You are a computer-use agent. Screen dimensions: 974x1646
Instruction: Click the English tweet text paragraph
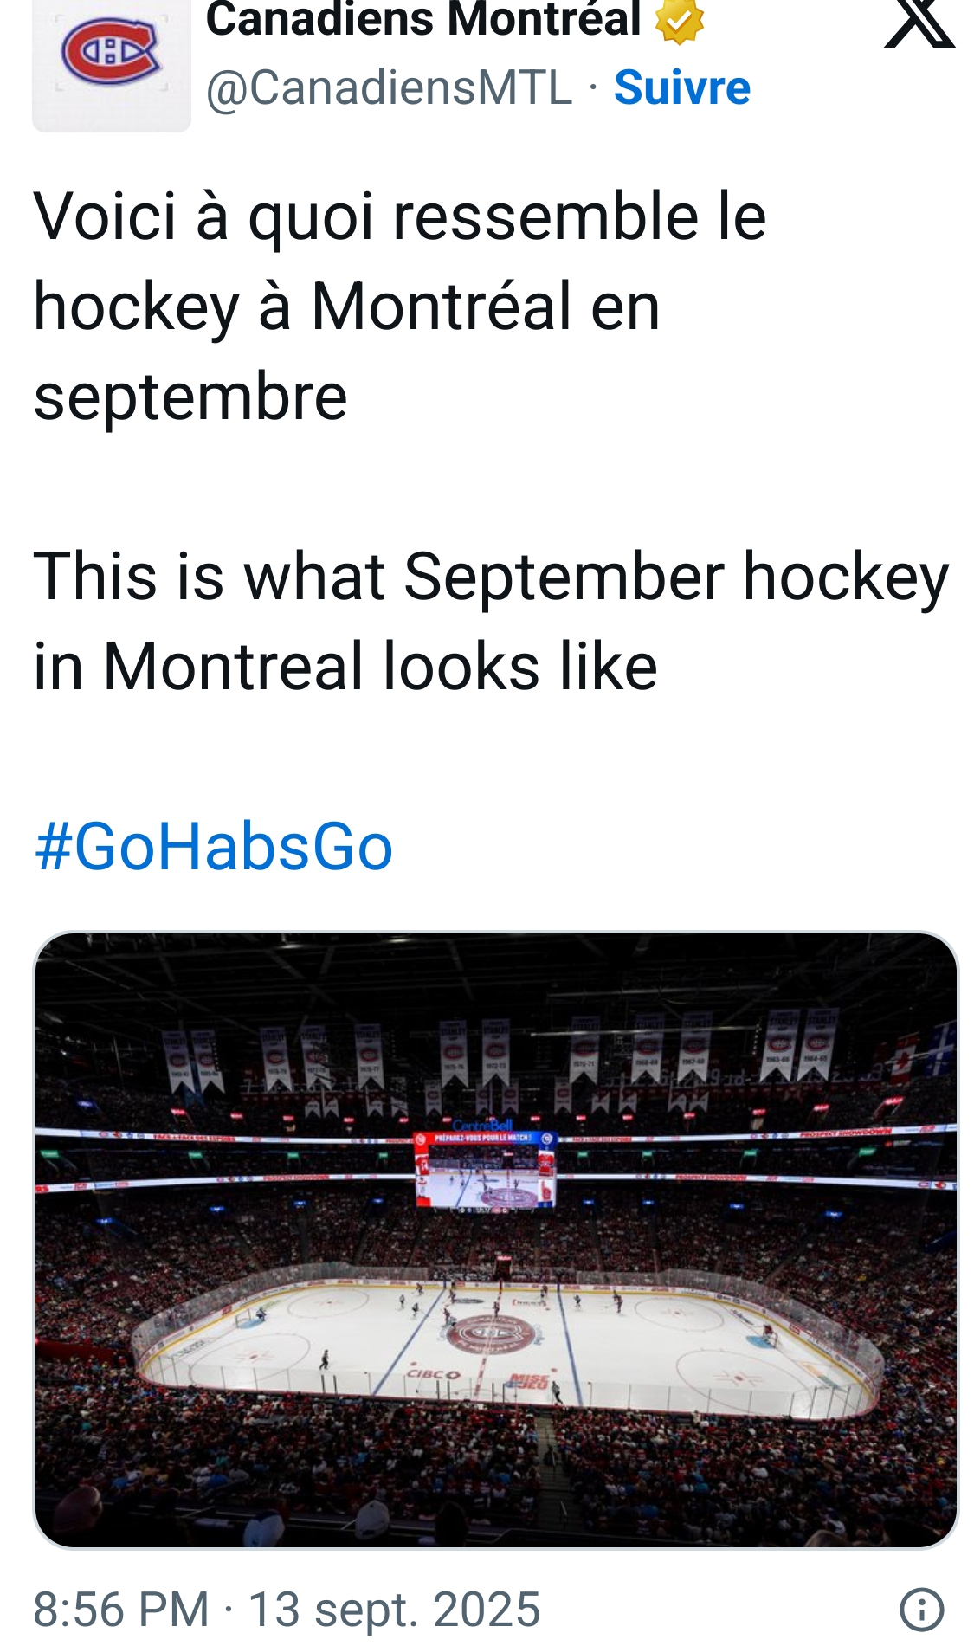coord(490,621)
